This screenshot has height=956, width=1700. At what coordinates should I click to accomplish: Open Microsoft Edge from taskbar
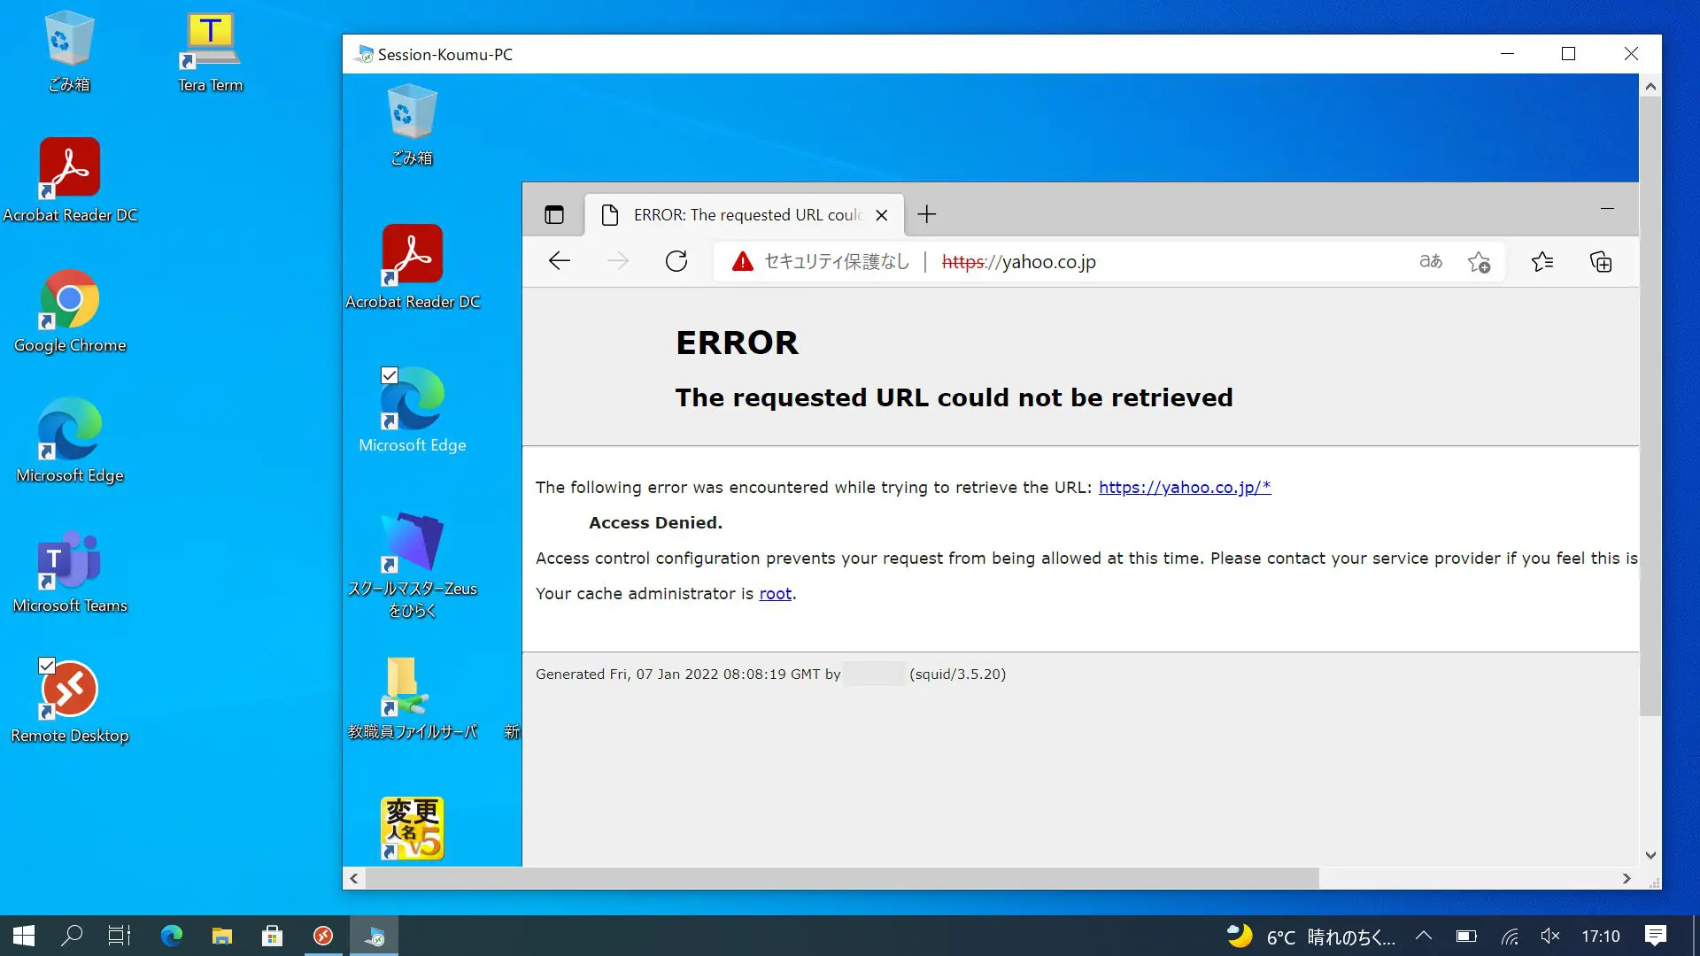tap(171, 936)
